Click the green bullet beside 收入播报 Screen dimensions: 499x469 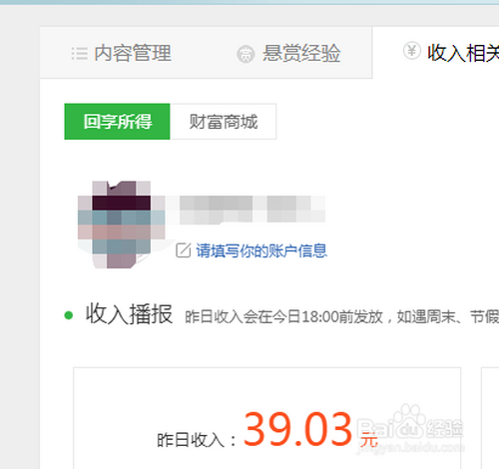point(69,315)
